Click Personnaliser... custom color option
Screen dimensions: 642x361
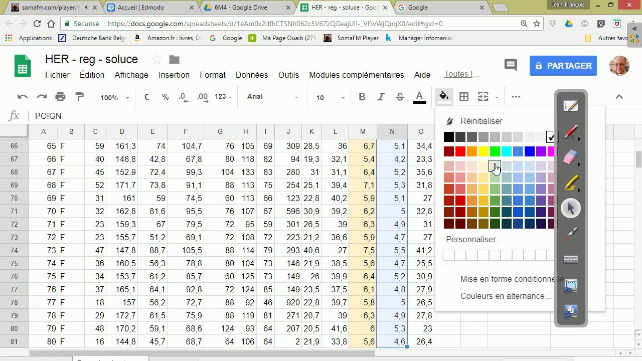pos(474,239)
